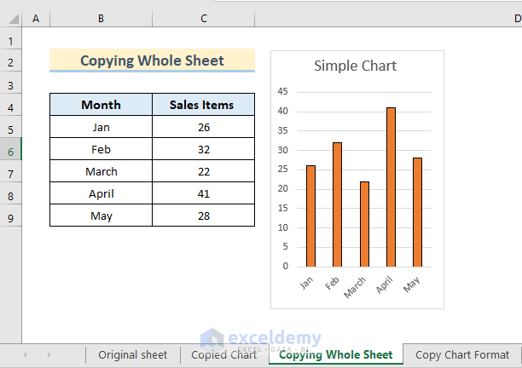Click the next sheet scroll arrow
522x368 pixels.
point(49,354)
